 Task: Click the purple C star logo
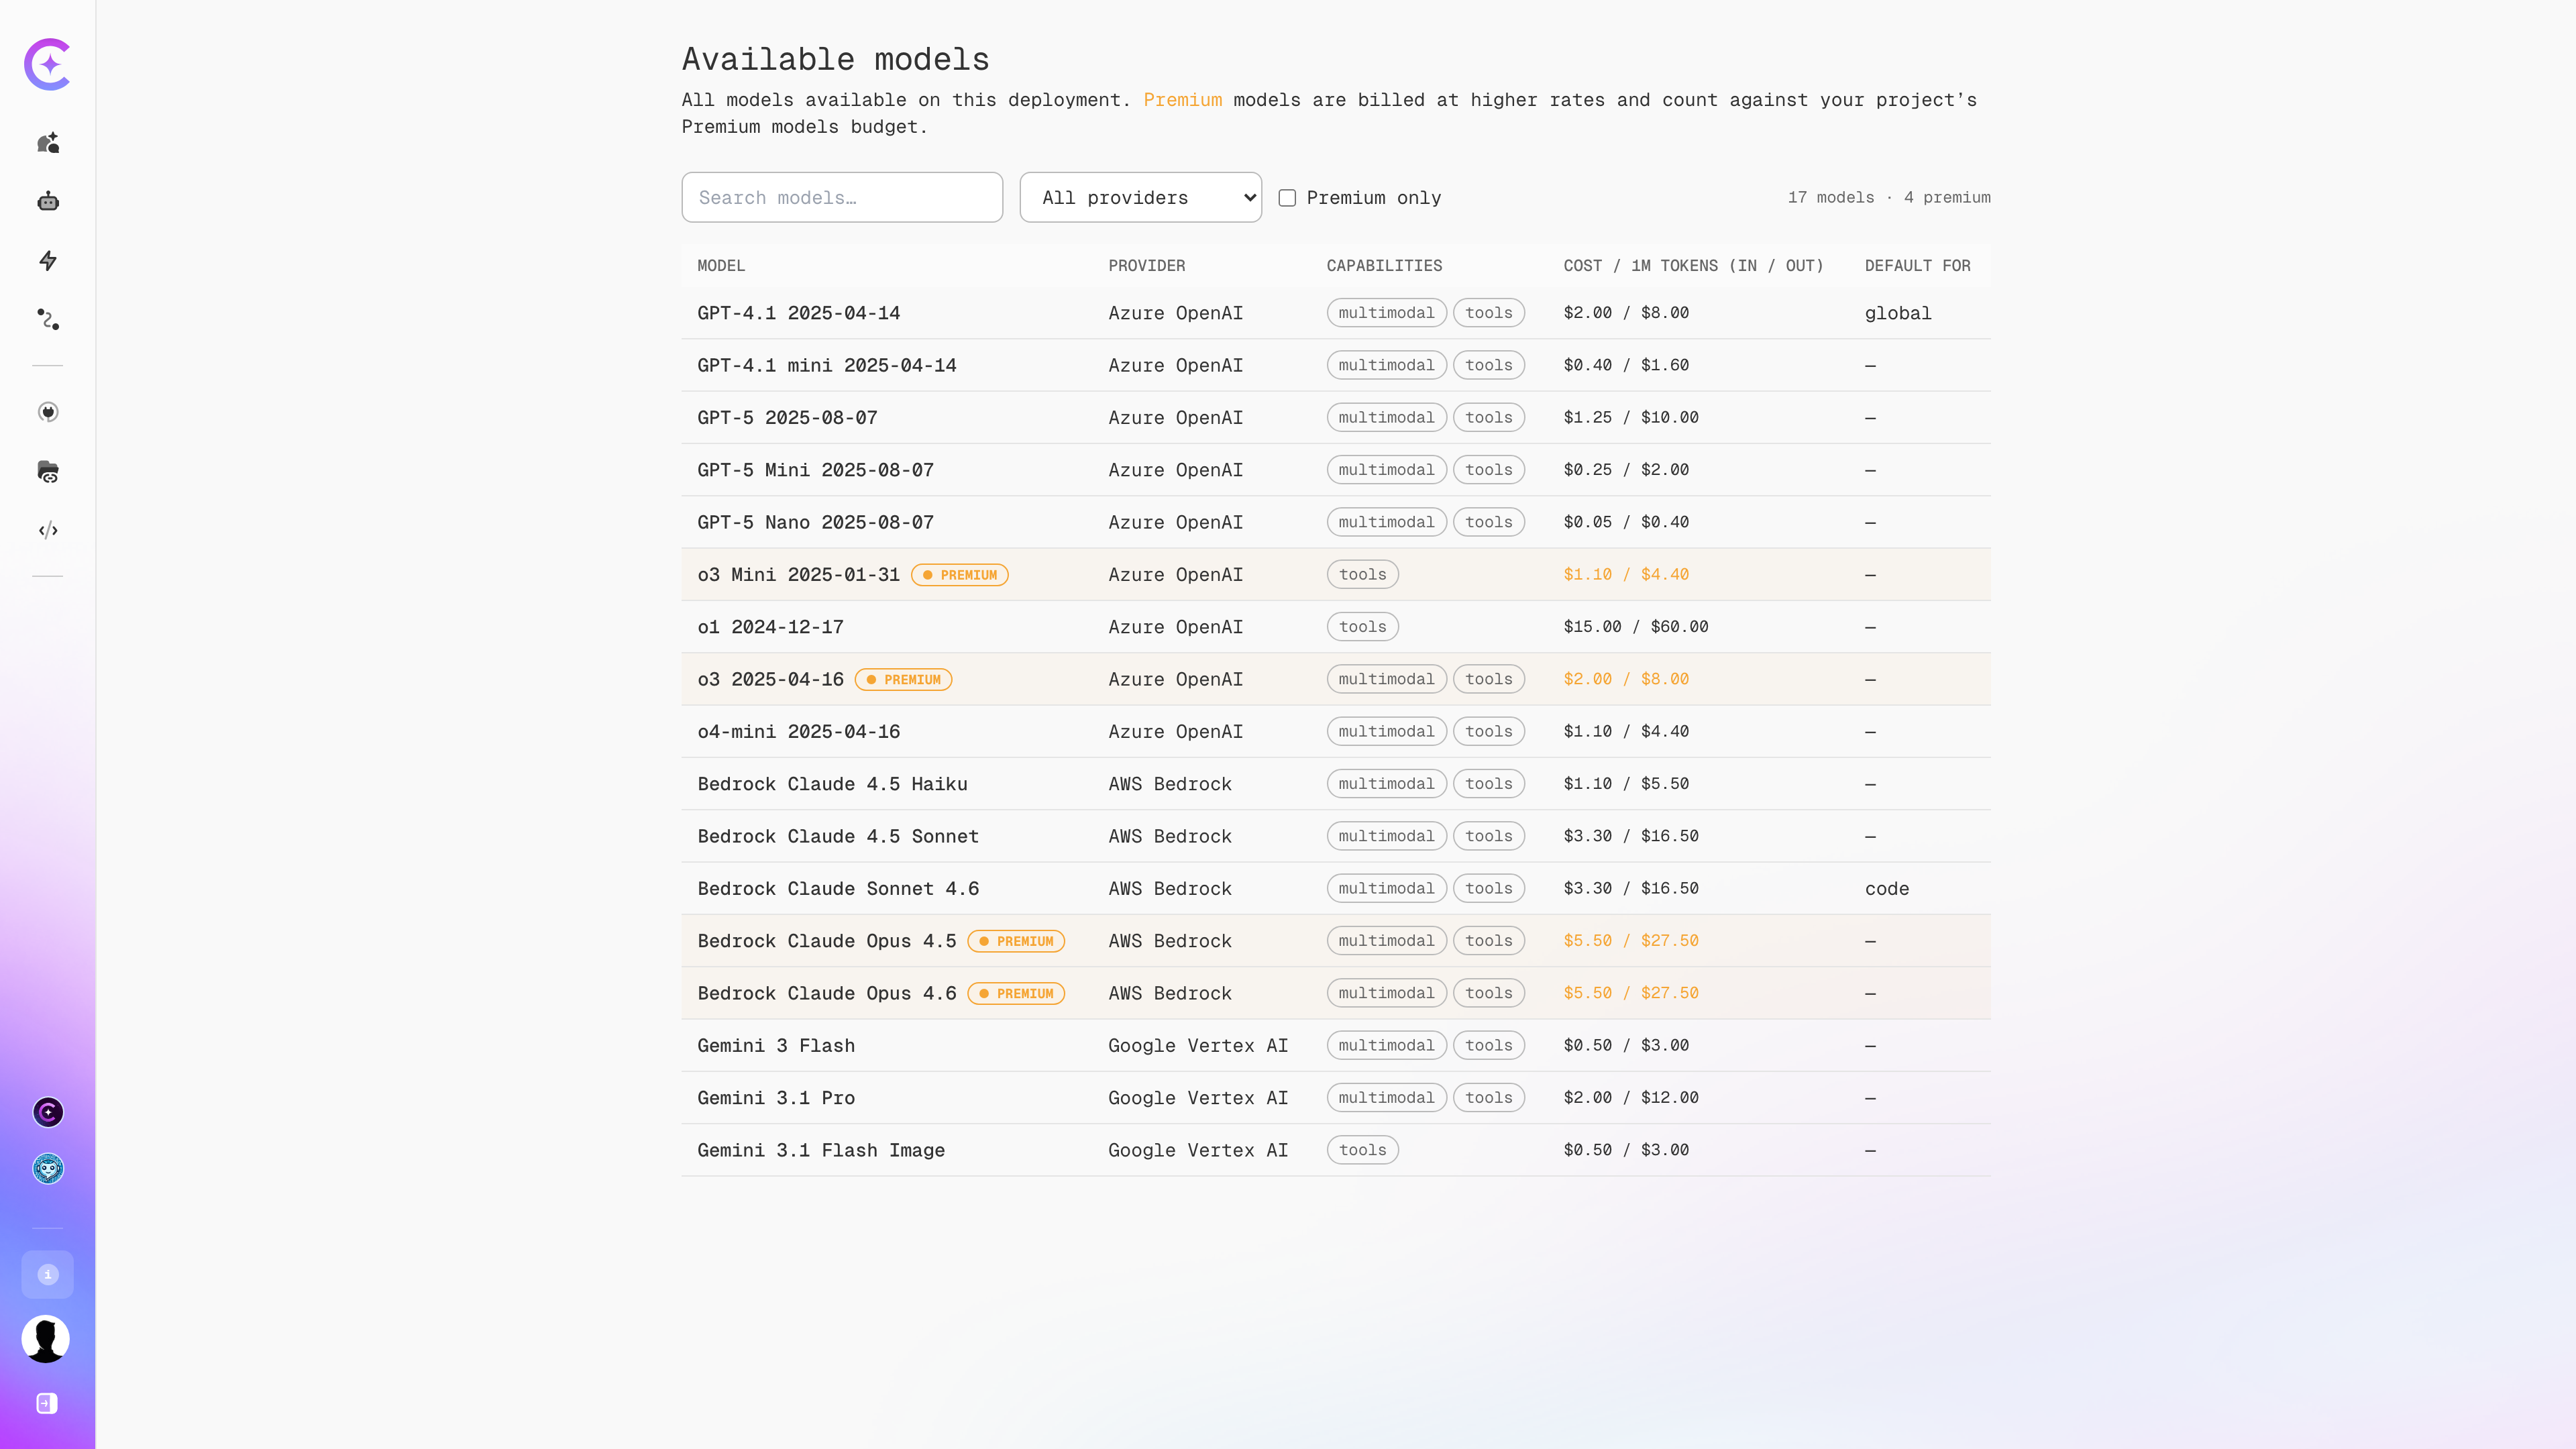[x=47, y=65]
